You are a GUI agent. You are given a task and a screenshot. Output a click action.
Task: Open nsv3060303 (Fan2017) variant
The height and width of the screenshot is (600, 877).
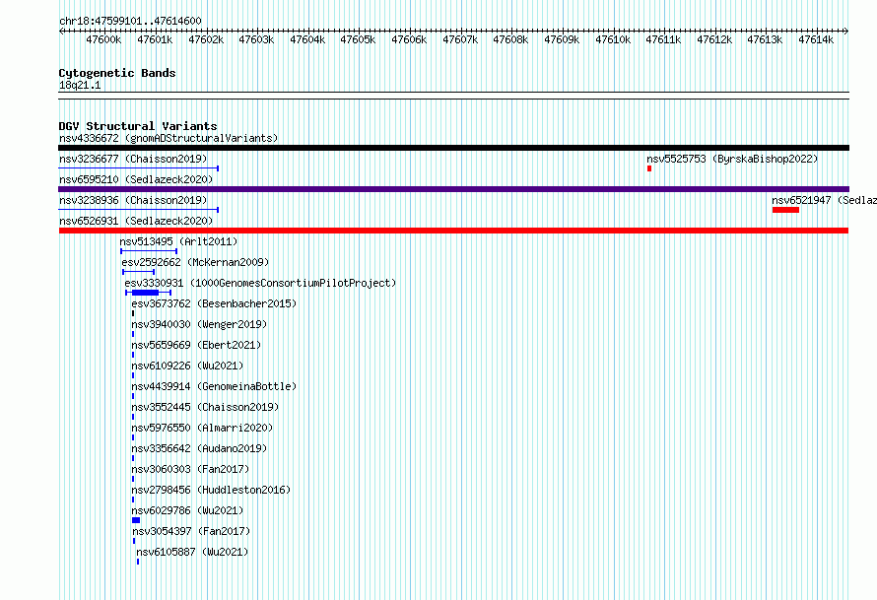(190, 469)
